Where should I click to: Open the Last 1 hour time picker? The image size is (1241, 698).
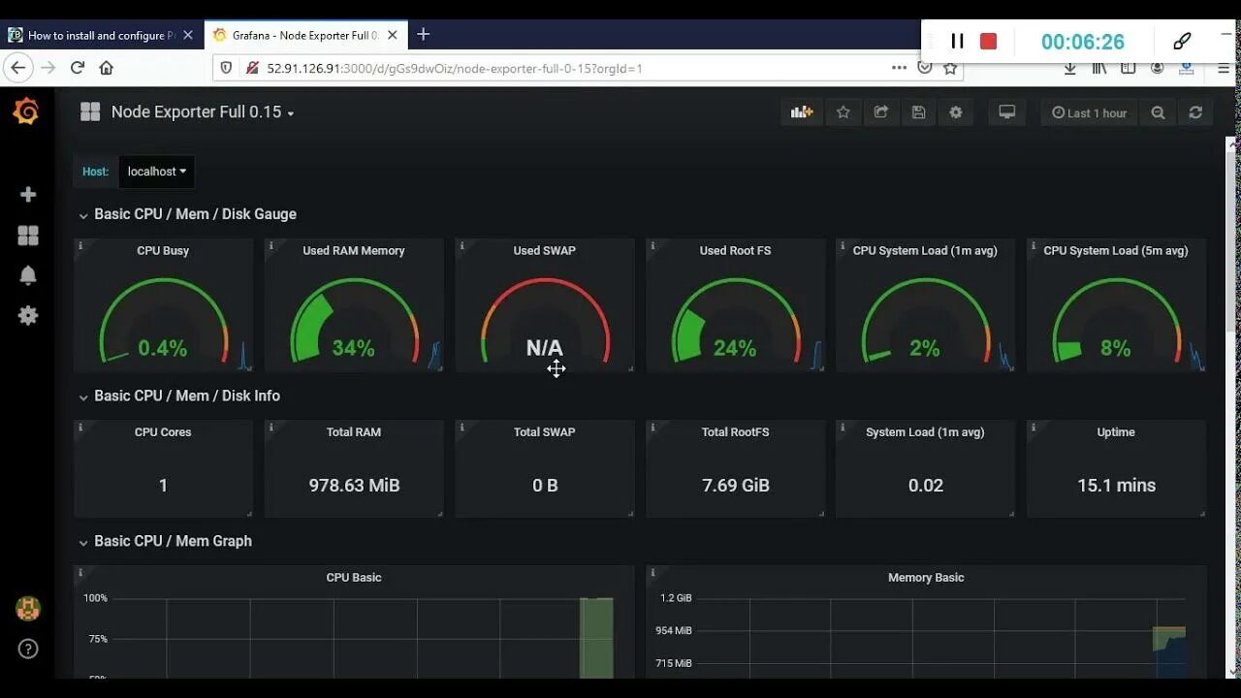click(1090, 112)
